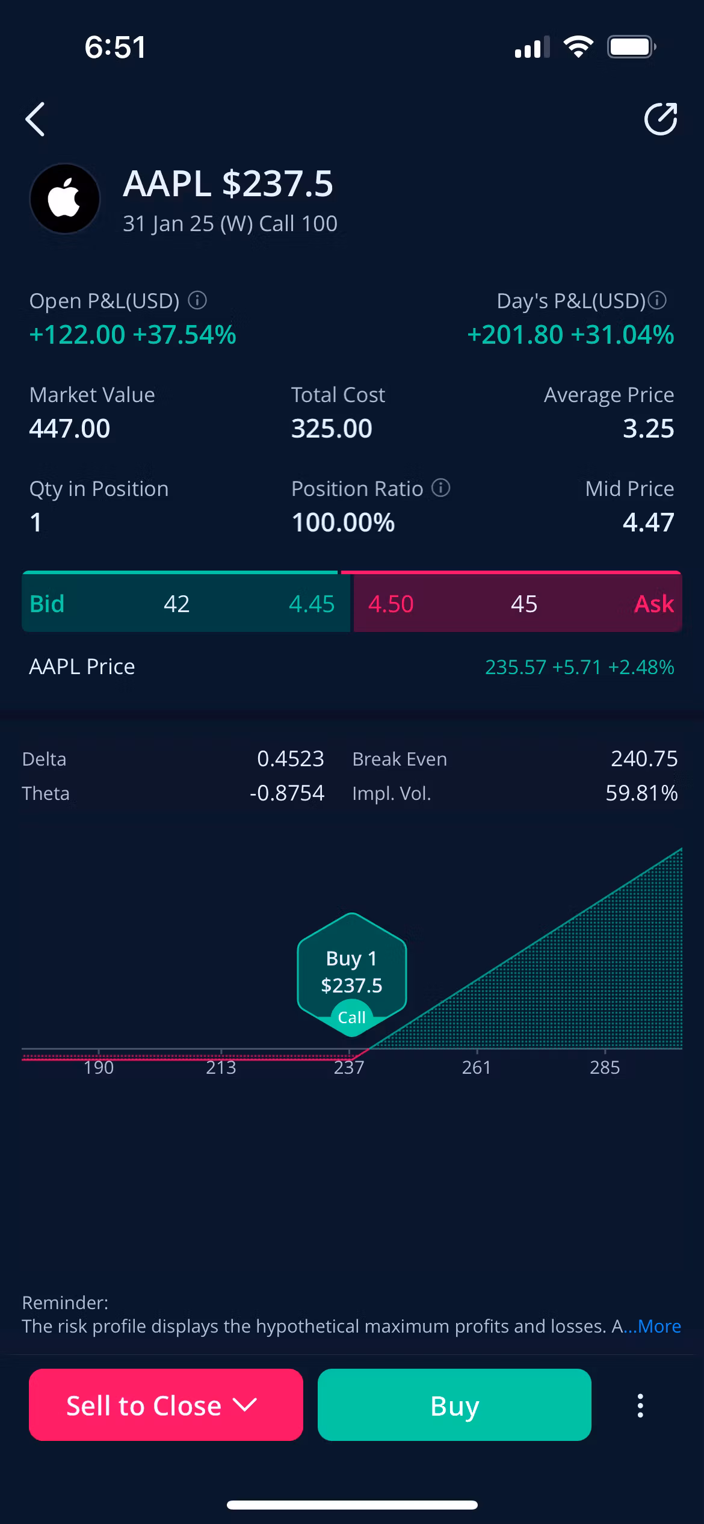Tap the AAPL $237.5 contract title
Viewport: 704px width, 1524px height.
[x=228, y=184]
